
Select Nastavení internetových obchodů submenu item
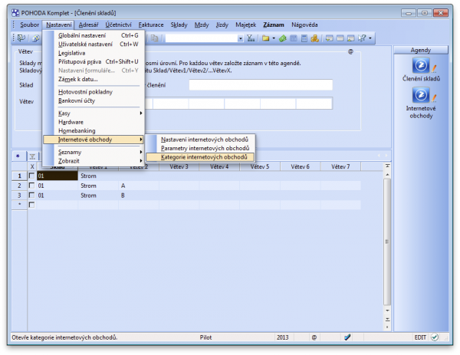pos(200,140)
